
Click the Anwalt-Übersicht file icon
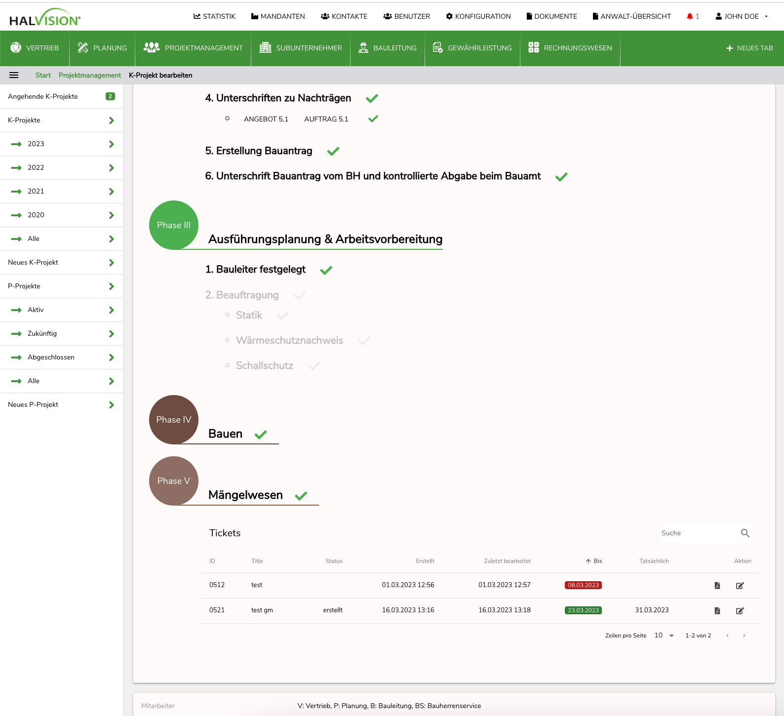click(595, 16)
